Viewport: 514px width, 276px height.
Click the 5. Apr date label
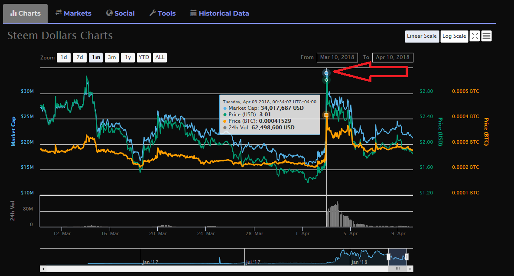[351, 233]
